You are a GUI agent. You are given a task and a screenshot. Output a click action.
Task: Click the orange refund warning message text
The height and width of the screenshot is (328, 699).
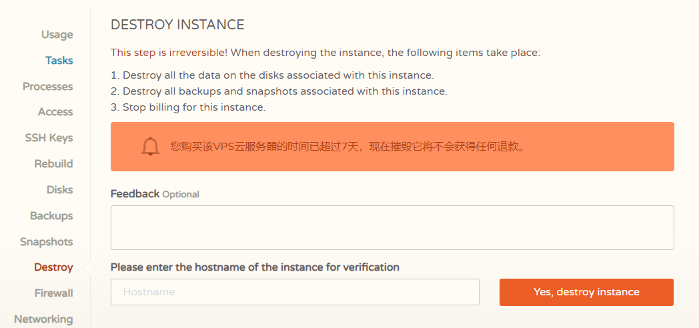347,146
